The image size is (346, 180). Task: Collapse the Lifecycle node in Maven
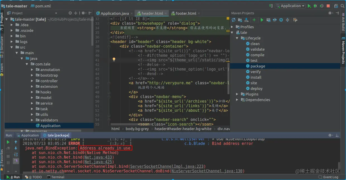pos(237,38)
